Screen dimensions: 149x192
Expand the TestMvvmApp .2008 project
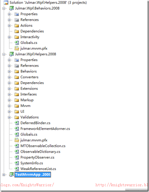[x=4, y=175]
